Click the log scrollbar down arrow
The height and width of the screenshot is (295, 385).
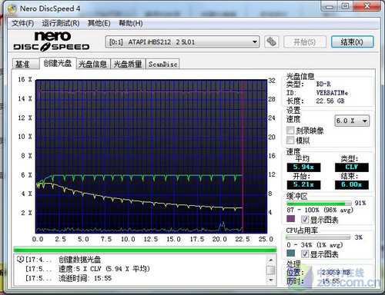[x=271, y=280]
